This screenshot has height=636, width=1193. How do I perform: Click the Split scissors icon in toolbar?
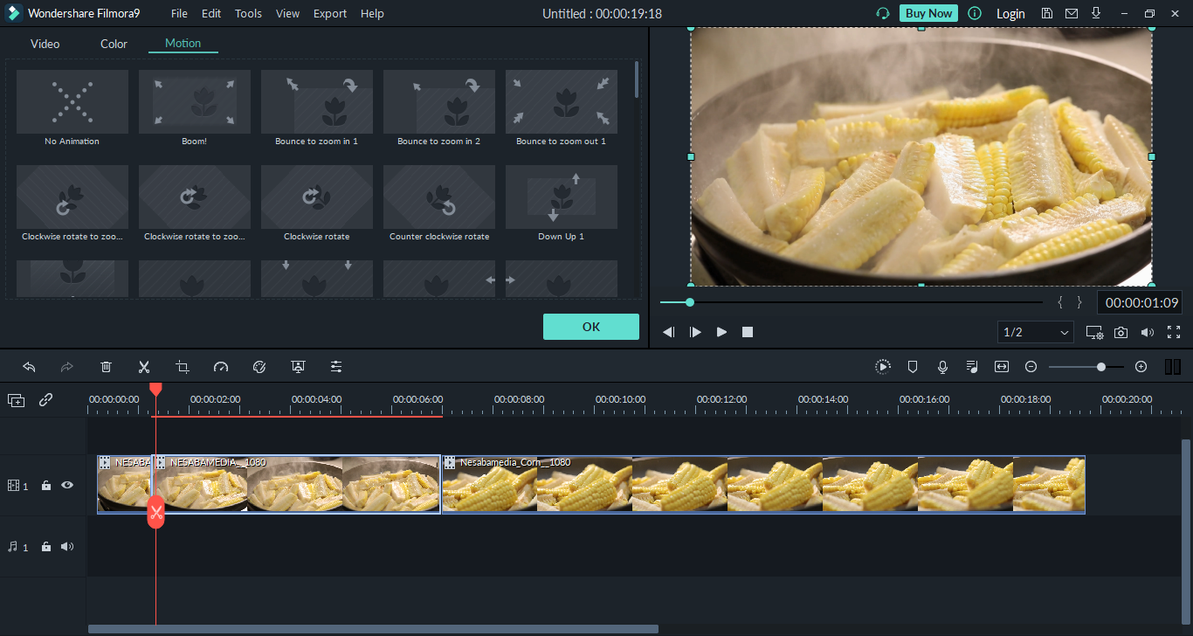144,367
